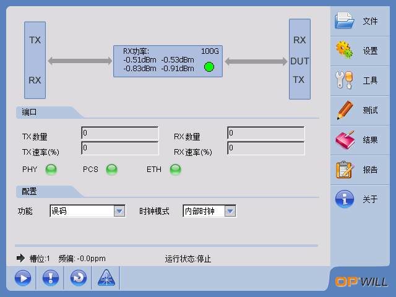Click the TX 速率(%) input field
The image size is (396, 297).
tap(120, 148)
